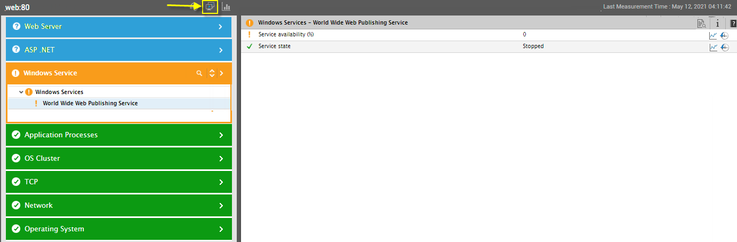Click the Operating System green check icon
Image resolution: width=737 pixels, height=242 pixels.
click(16, 229)
